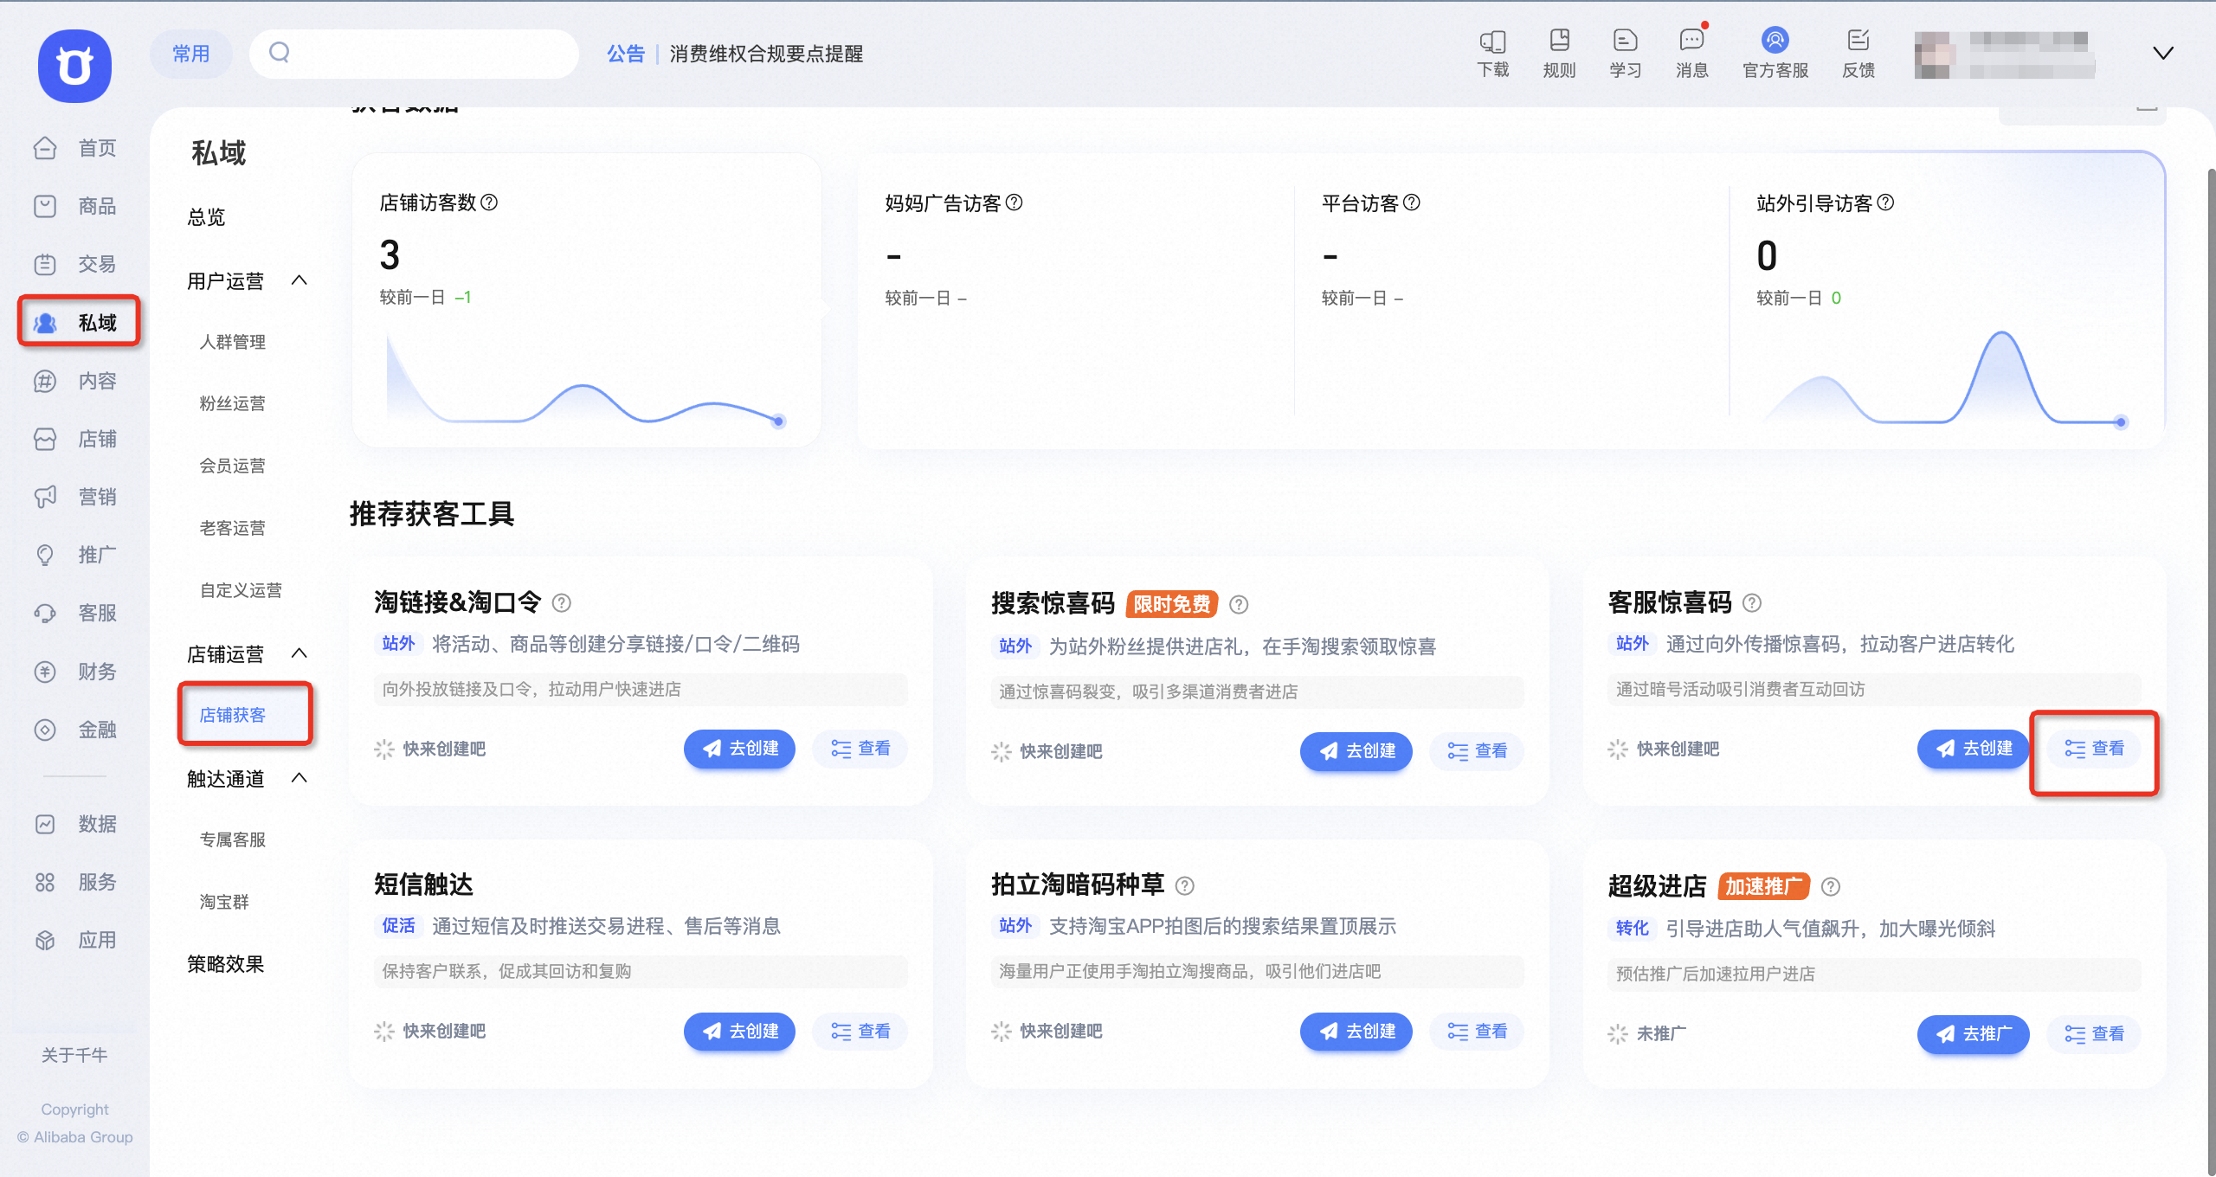Click 去创建 for 短信触达
Viewport: 2216px width, 1177px height.
[x=739, y=1032]
